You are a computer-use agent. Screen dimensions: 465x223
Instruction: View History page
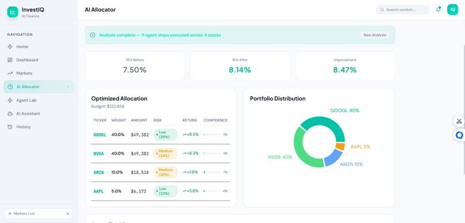pyautogui.click(x=39, y=127)
